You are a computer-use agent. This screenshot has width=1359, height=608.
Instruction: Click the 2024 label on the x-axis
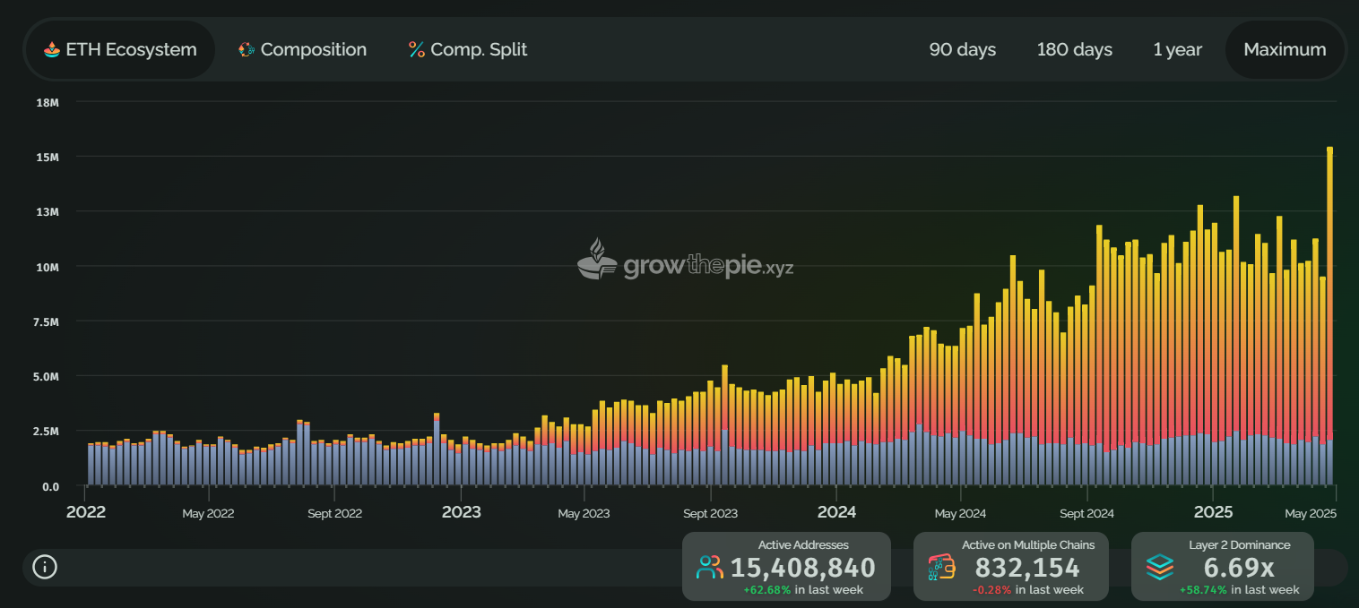pyautogui.click(x=836, y=512)
